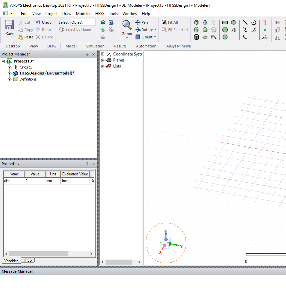Click the dim variable Value cell
The image size is (286, 291).
(x=35, y=181)
